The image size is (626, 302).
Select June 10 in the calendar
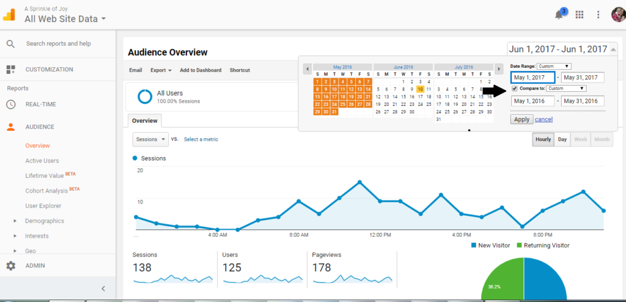click(420, 89)
